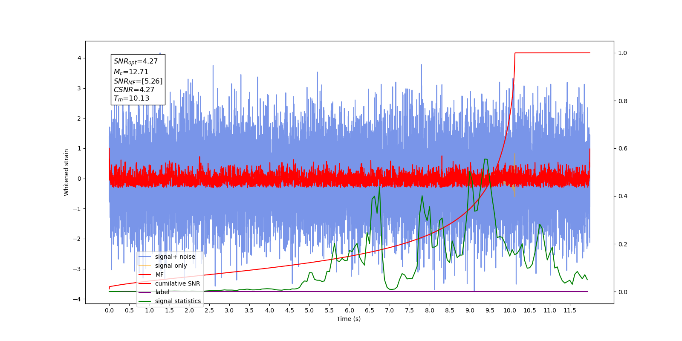The image size is (682, 341).
Task: Select the 4.5 time axis tick label
Action: [289, 310]
